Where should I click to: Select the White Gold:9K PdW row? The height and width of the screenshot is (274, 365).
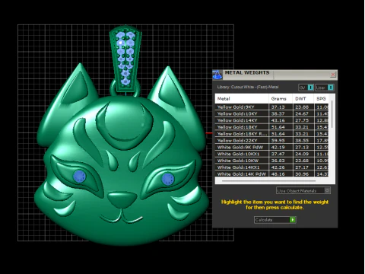(x=271, y=148)
